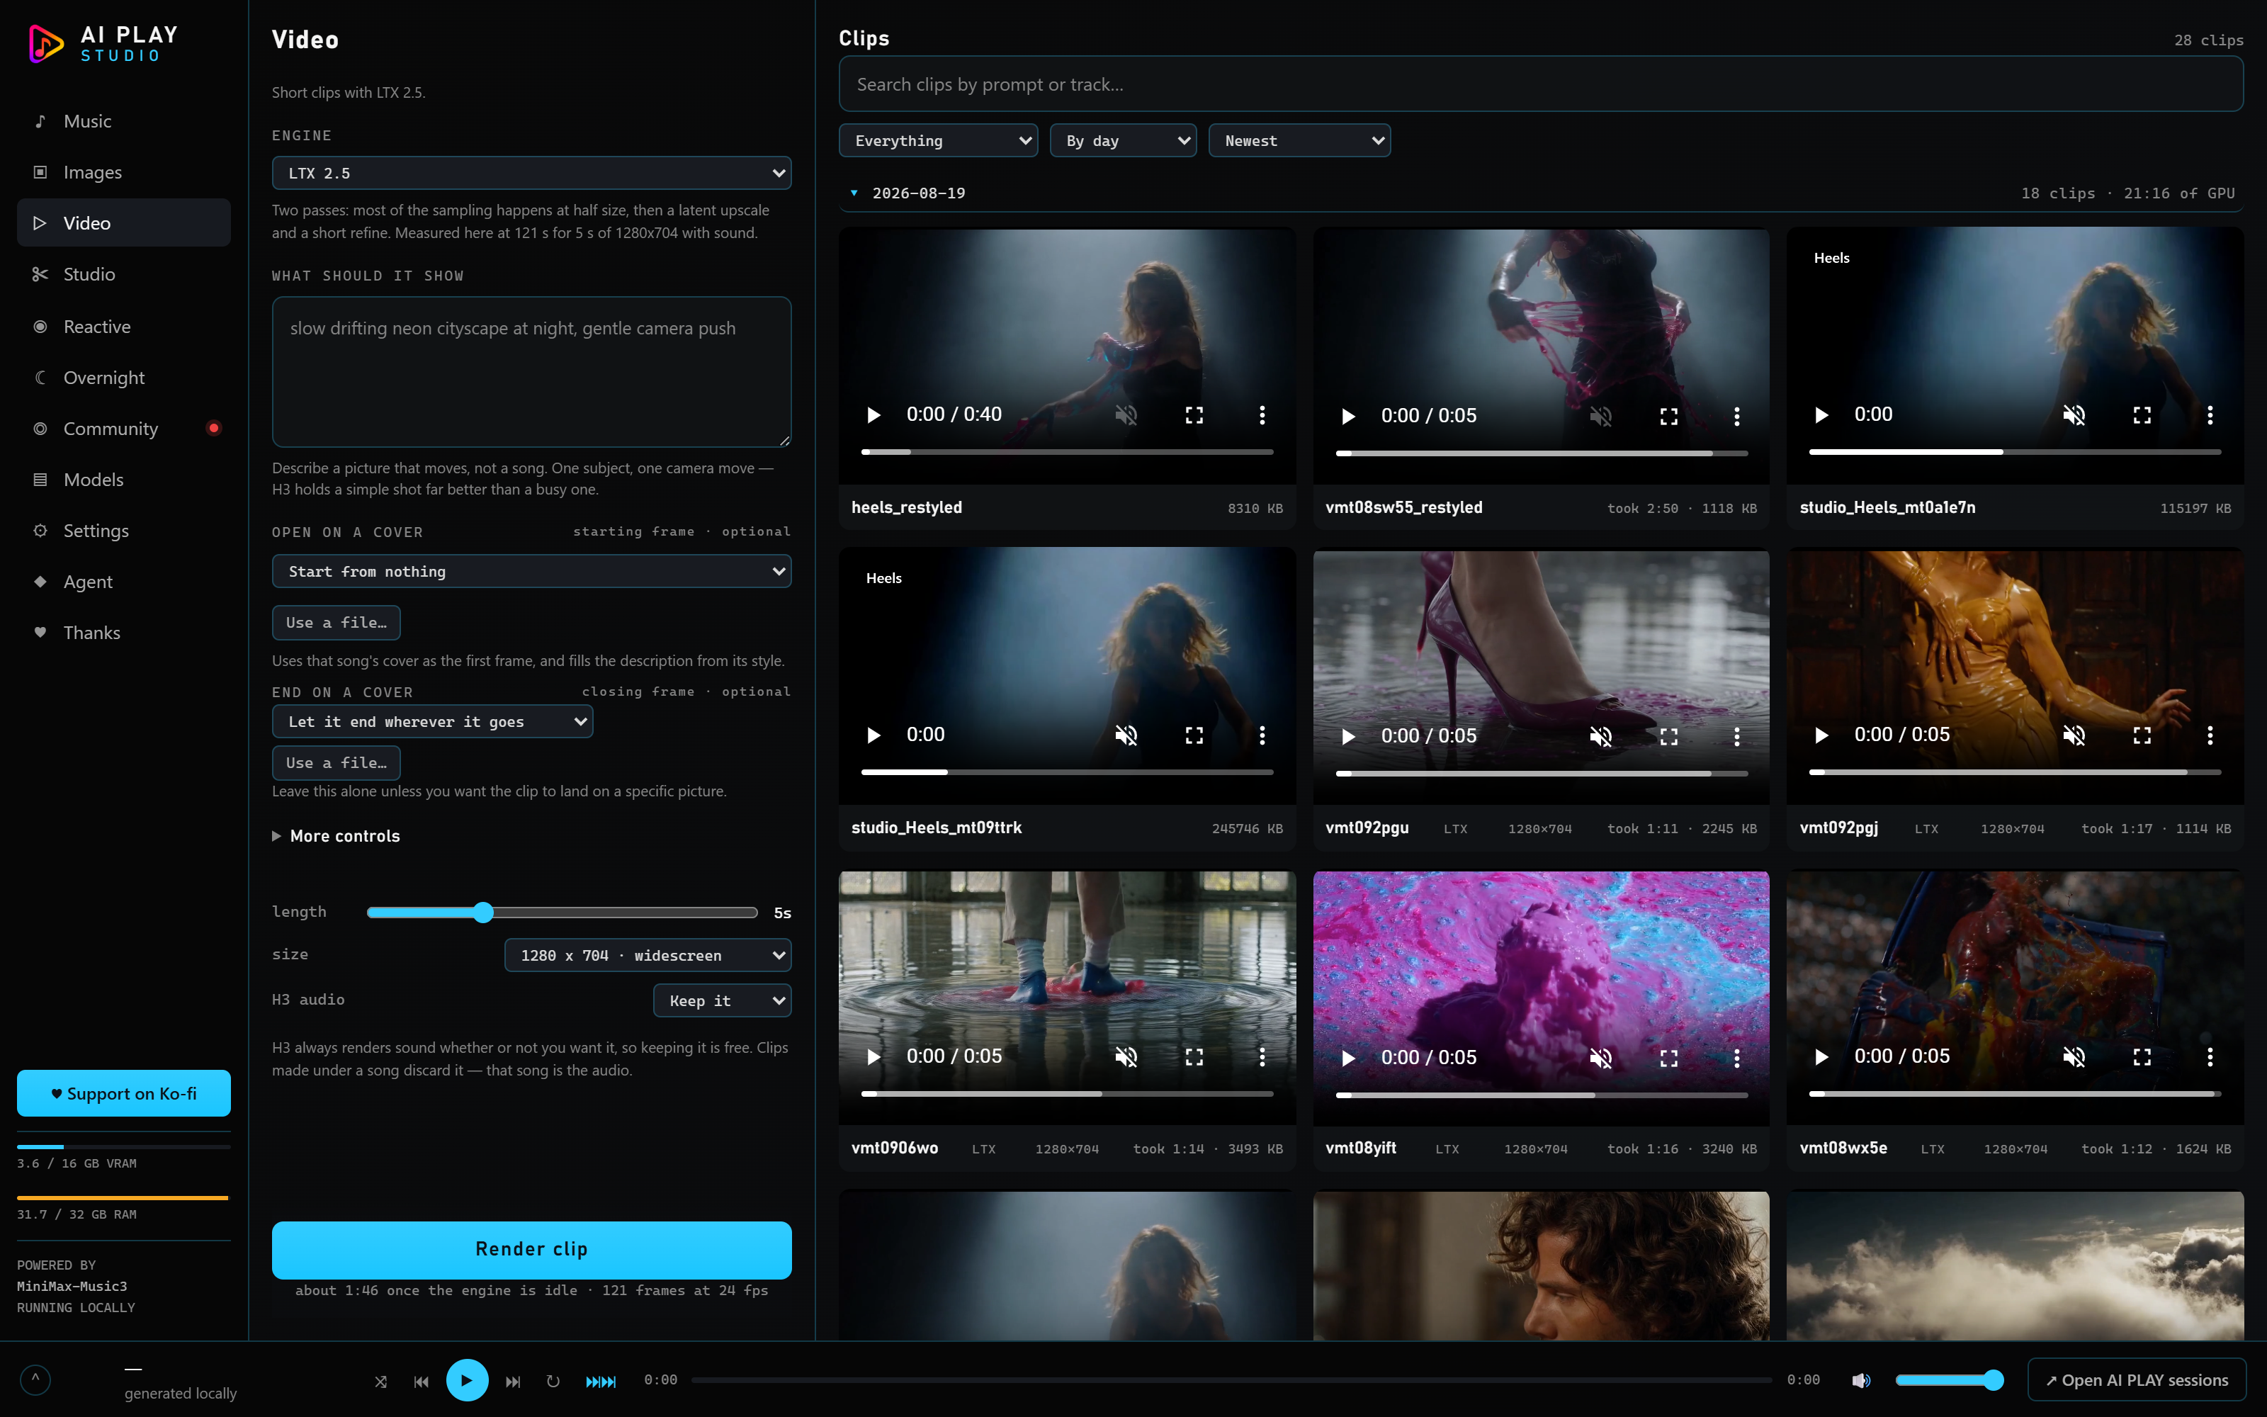Screen dimensions: 2267x1417
Task: Open the Engine dropdown showing LTX 2.5
Action: coord(531,174)
